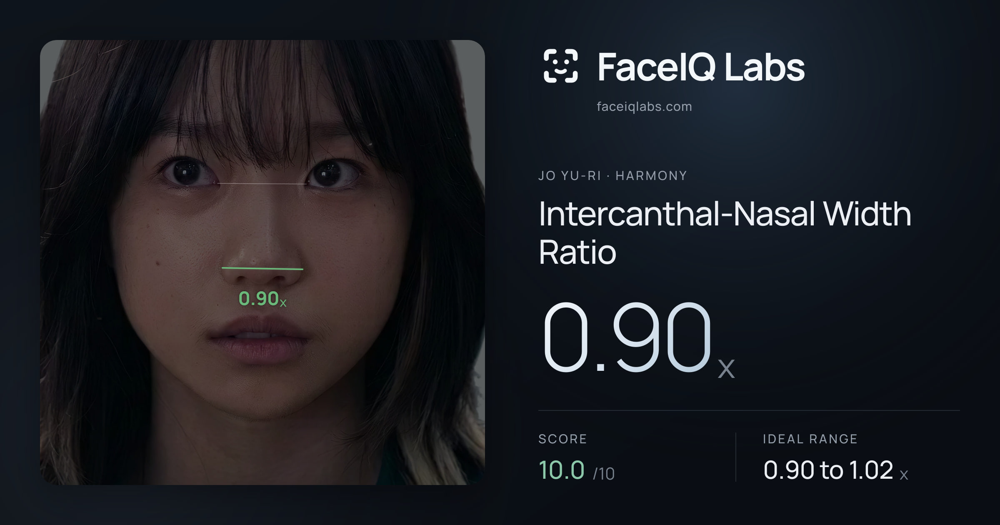The width and height of the screenshot is (1000, 525).
Task: Click the JO YU-RI · HARMONY label
Action: (x=612, y=176)
